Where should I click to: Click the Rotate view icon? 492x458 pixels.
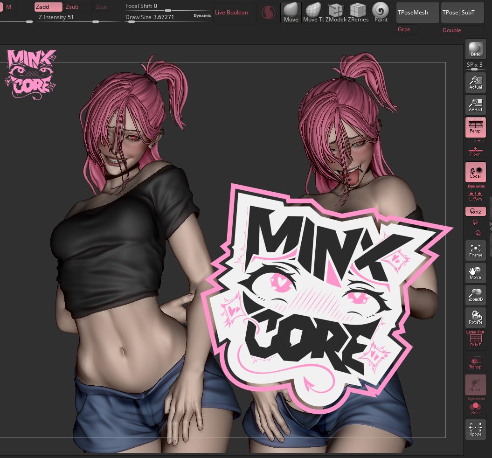(x=475, y=318)
